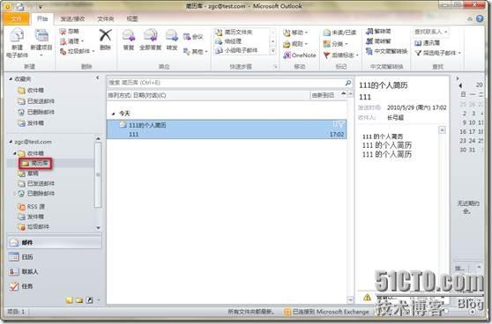This screenshot has height=324, width=492.
Task: Collapse the 今天 message group
Action: [113, 114]
